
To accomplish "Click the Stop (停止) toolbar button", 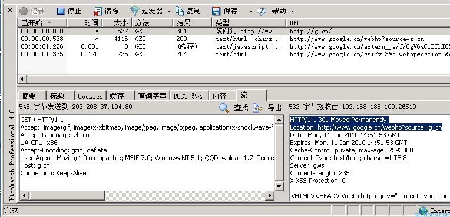I will tap(69, 11).
